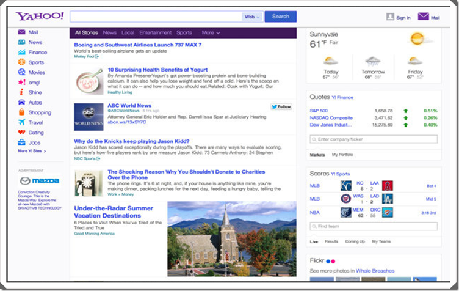This screenshot has height=291, width=459.
Task: Open the NASDAQ Composite quote link
Action: (x=331, y=118)
